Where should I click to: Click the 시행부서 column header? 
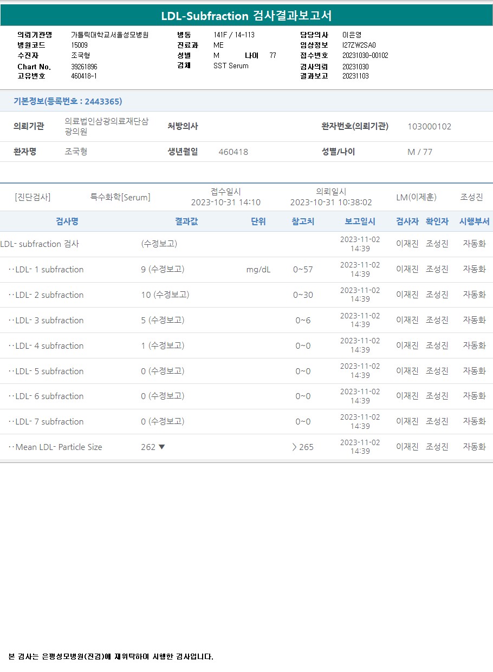coord(474,221)
